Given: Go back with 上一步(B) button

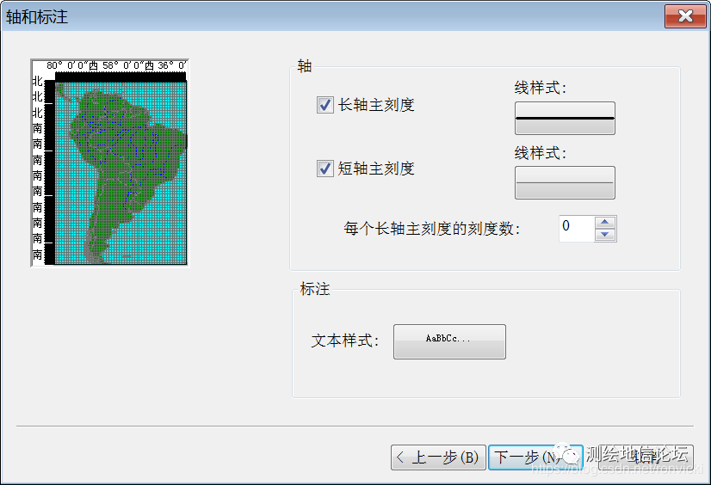Looking at the screenshot, I should click(x=438, y=457).
